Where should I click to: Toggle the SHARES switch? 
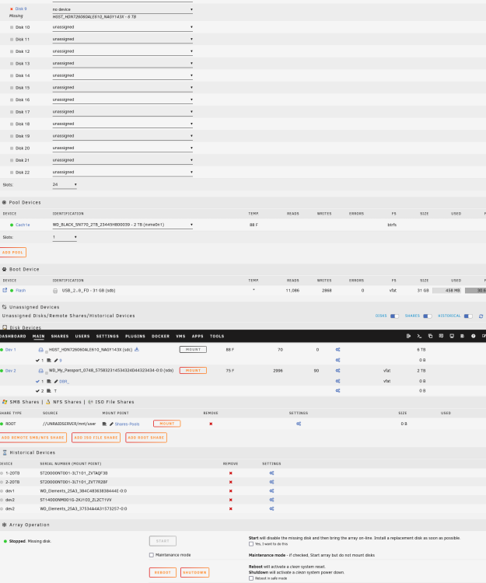pyautogui.click(x=428, y=316)
